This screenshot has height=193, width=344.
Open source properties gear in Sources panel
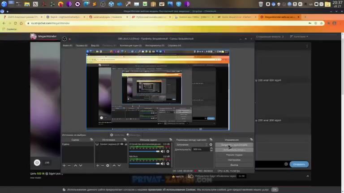[108, 165]
